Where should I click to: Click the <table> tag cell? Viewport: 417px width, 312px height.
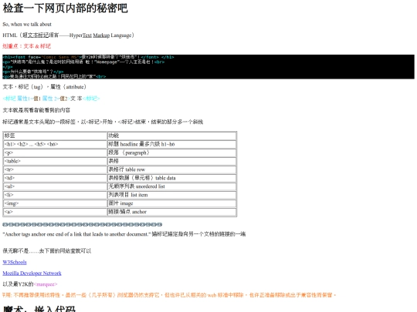(55, 161)
